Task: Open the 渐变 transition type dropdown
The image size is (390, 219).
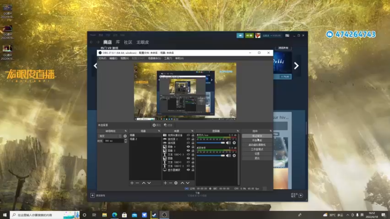Action: 110,136
